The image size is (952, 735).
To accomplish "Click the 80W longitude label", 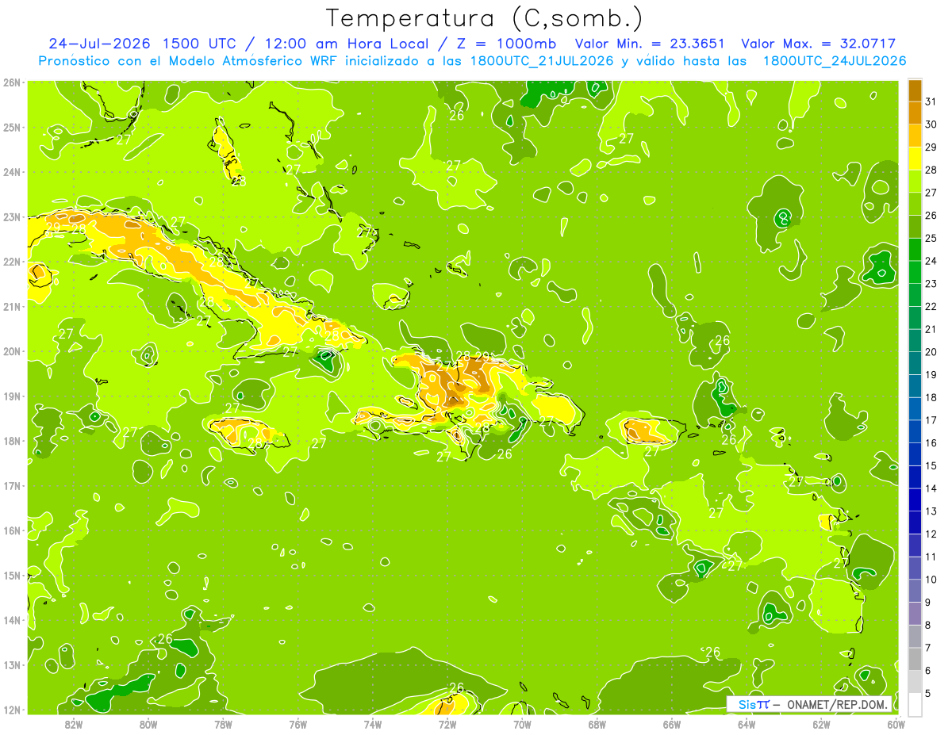I will 148,724.
